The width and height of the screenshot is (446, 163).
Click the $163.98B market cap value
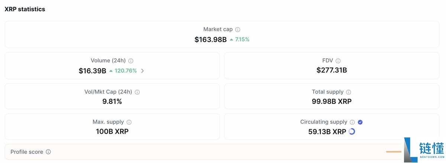pos(210,39)
